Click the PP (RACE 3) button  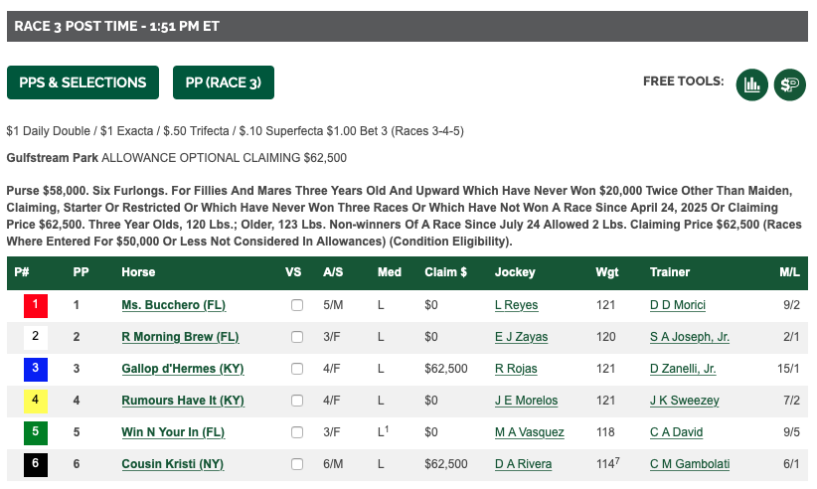click(x=224, y=82)
